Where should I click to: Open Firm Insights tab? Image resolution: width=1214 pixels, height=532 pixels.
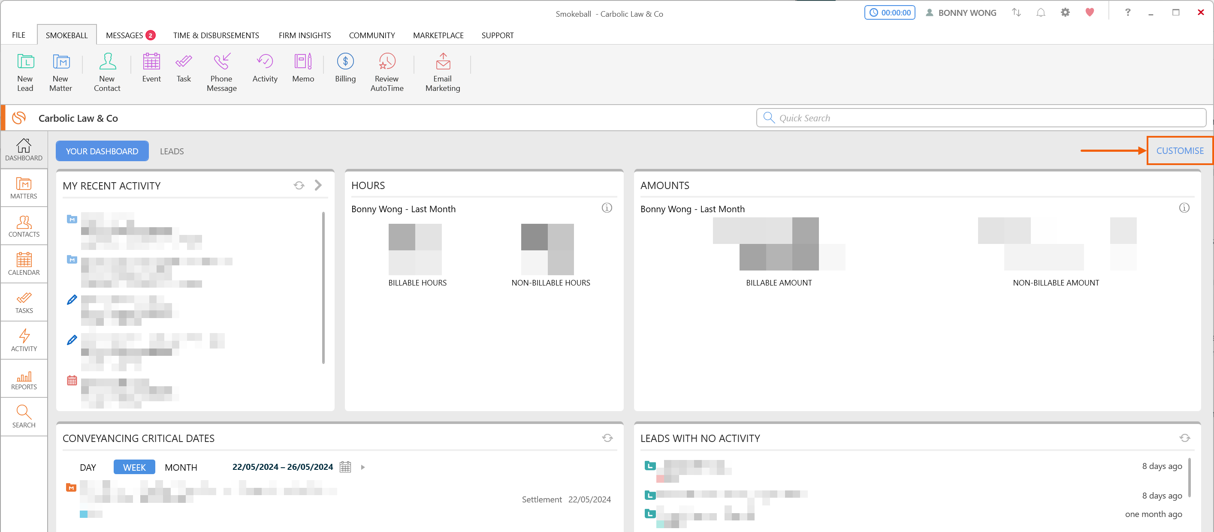[305, 35]
